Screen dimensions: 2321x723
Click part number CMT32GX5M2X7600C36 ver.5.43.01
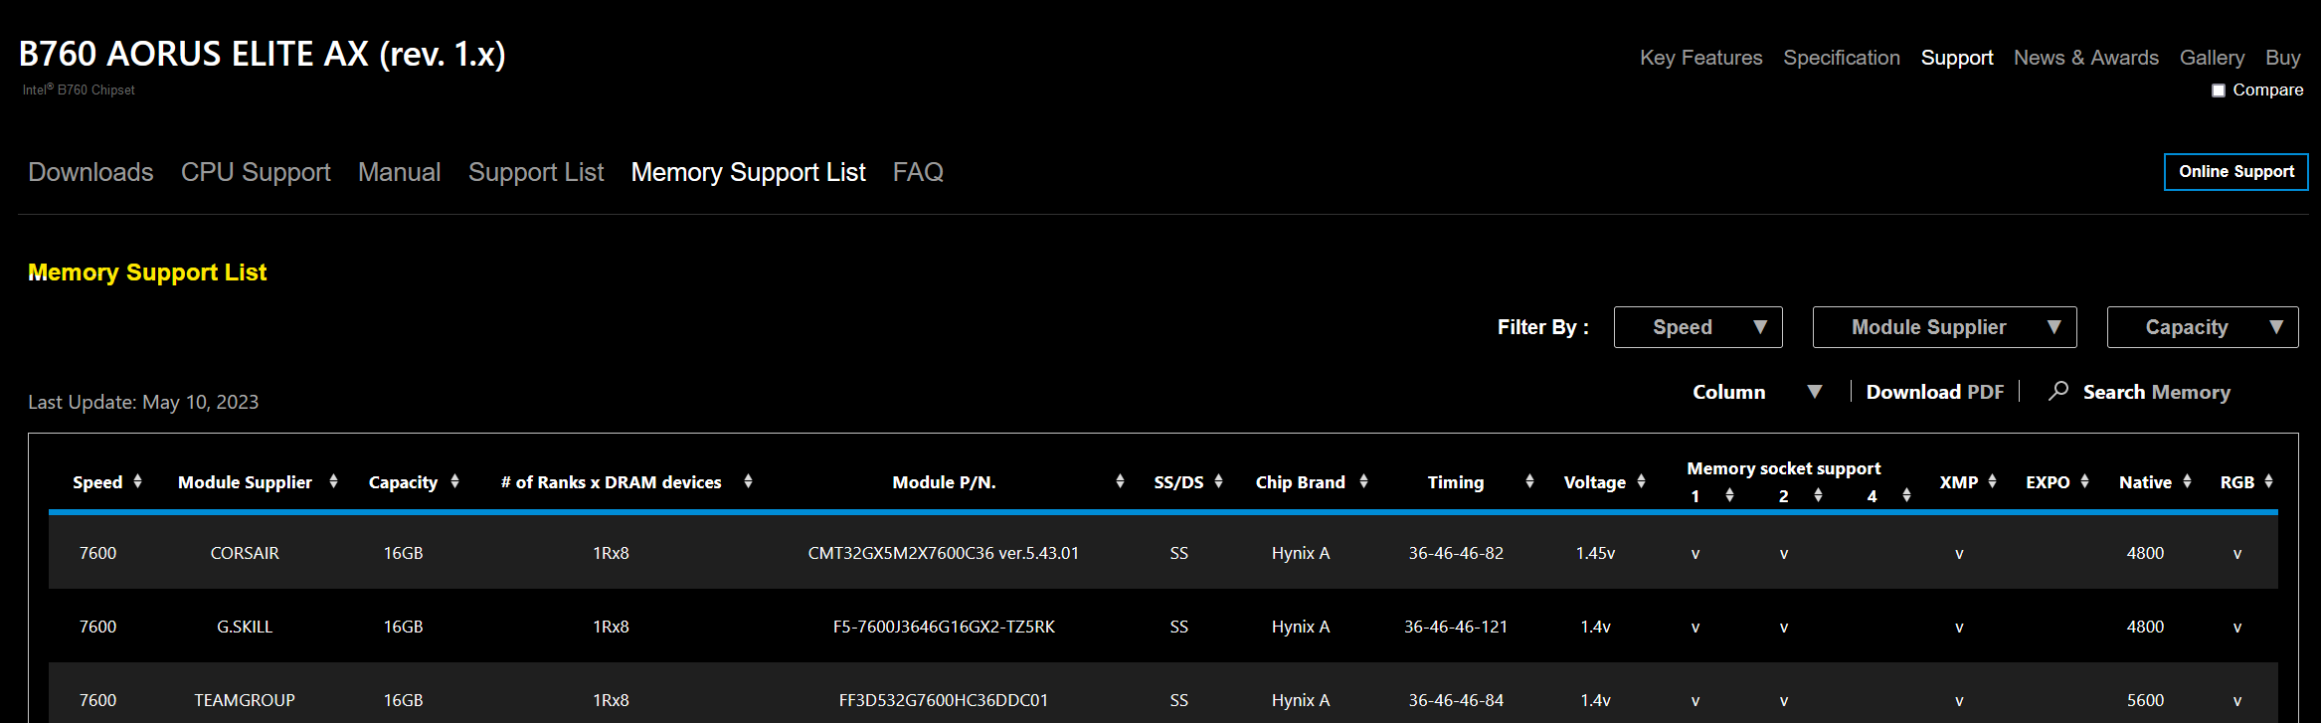943,553
